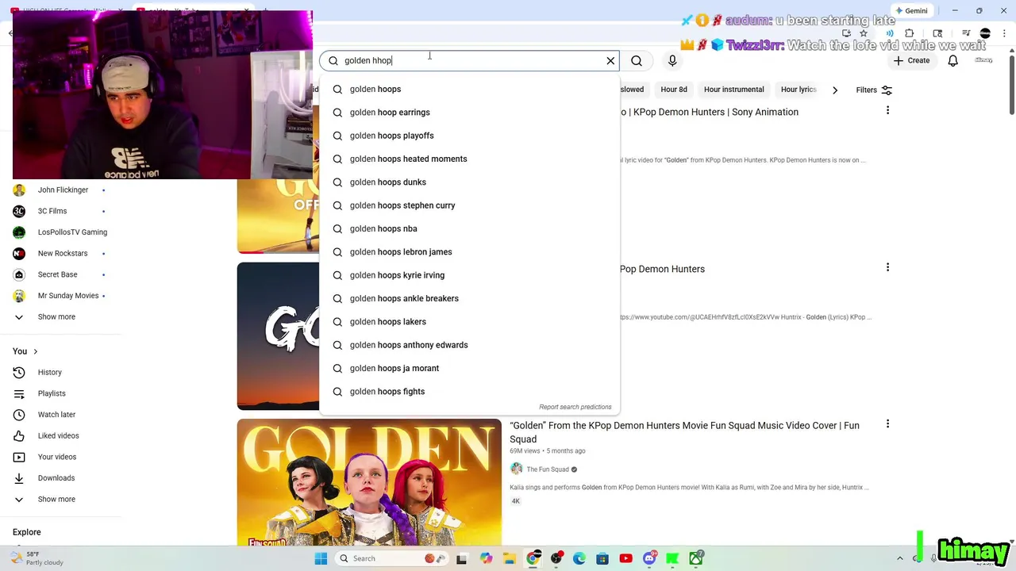Viewport: 1016px width, 571px height.
Task: Choose suggestion "golden hoops anthony edwards"
Action: coord(469,345)
